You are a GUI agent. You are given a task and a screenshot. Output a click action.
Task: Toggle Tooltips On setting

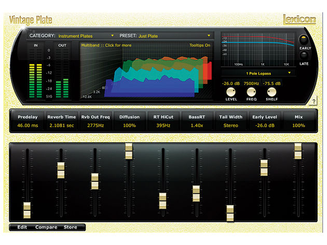pyautogui.click(x=200, y=45)
